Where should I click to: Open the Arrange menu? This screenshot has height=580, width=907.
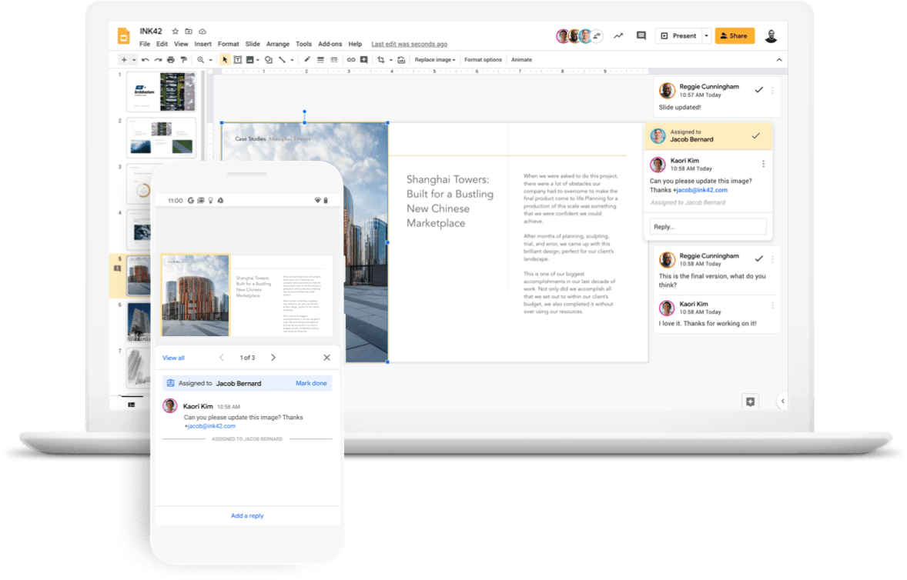pos(278,44)
